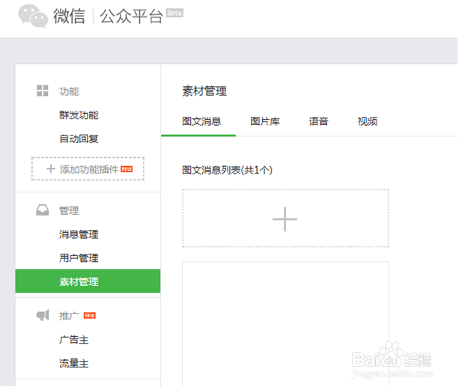Select the highlighted 素材管理 menu item
Viewport: 459px width, 390px height.
click(x=88, y=281)
